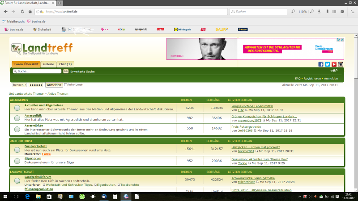358x201 pixels.
Task: Open the Windows Start menu
Action: pos(5,197)
